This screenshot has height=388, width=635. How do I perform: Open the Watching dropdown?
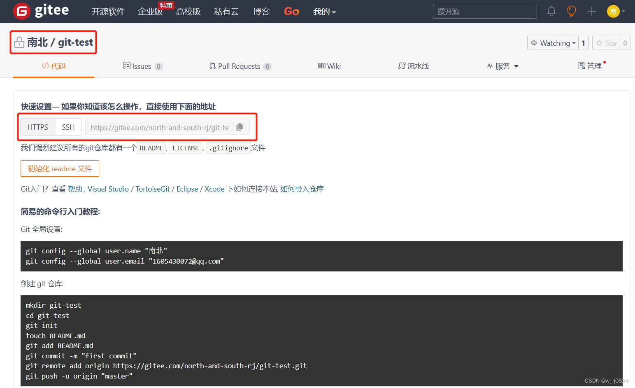(x=553, y=43)
